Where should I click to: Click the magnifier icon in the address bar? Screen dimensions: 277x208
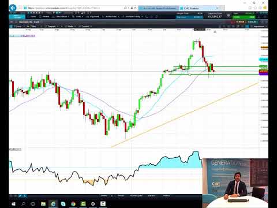point(125,8)
